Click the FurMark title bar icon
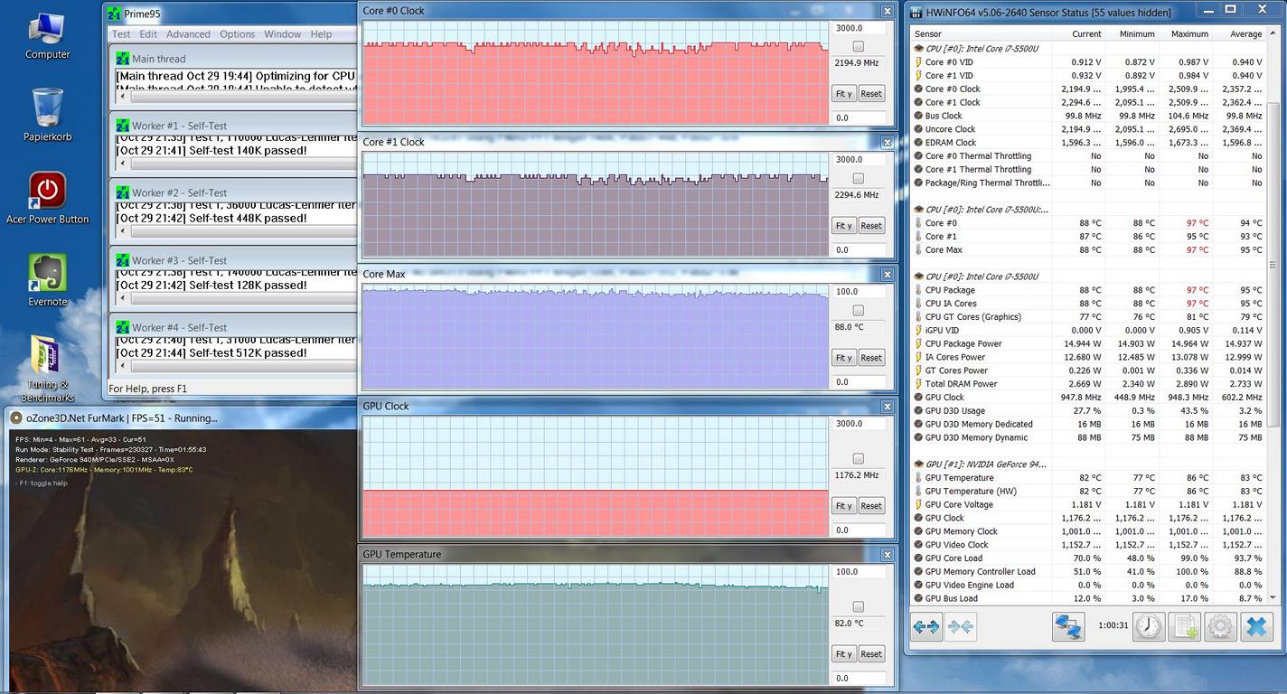 pyautogui.click(x=16, y=417)
